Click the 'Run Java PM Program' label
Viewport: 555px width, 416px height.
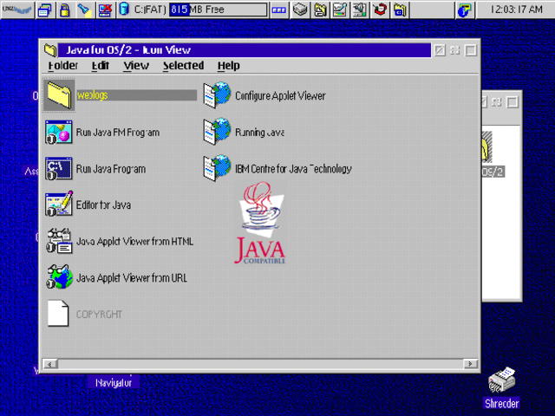click(x=118, y=133)
